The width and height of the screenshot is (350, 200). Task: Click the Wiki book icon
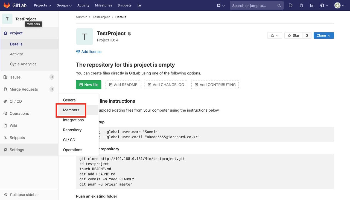click(5, 126)
